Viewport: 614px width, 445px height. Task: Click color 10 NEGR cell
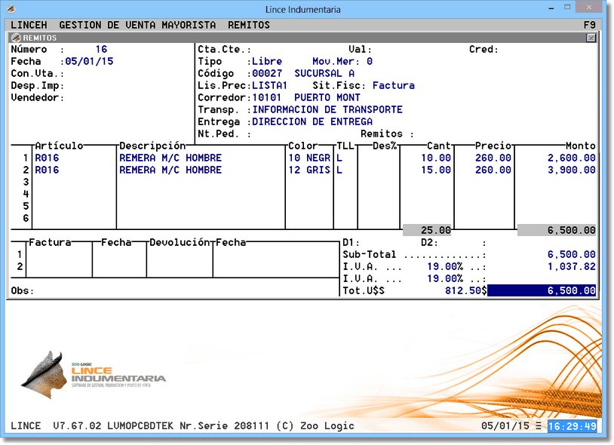pos(309,158)
